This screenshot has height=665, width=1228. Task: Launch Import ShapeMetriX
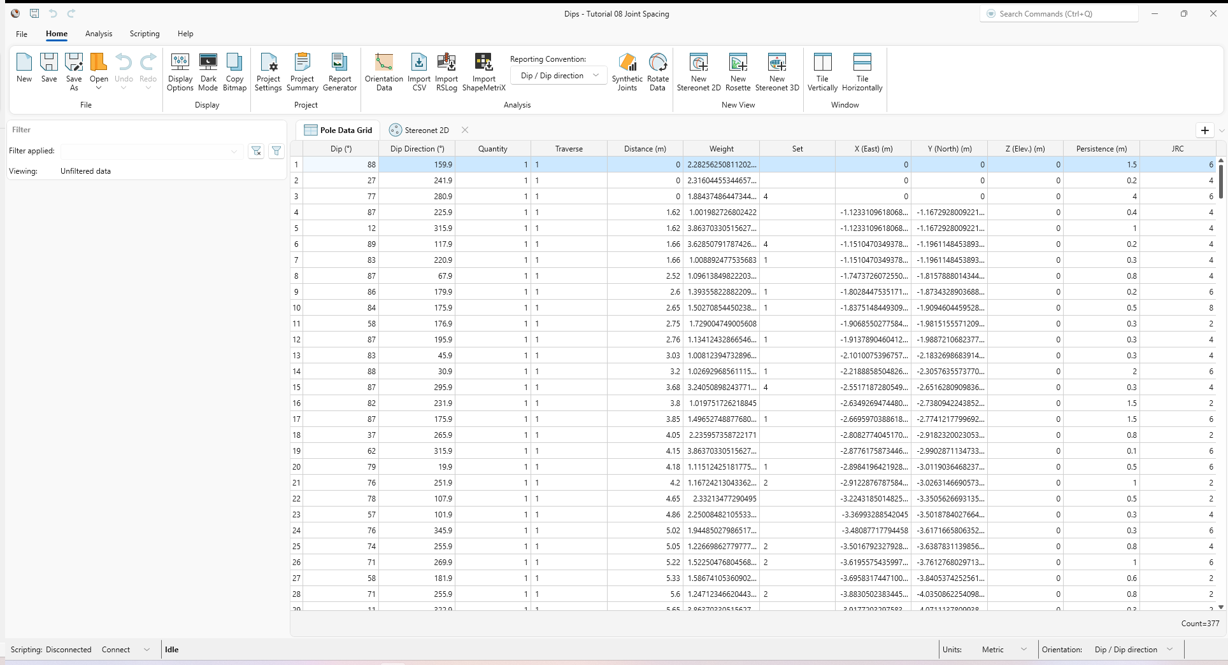click(483, 70)
